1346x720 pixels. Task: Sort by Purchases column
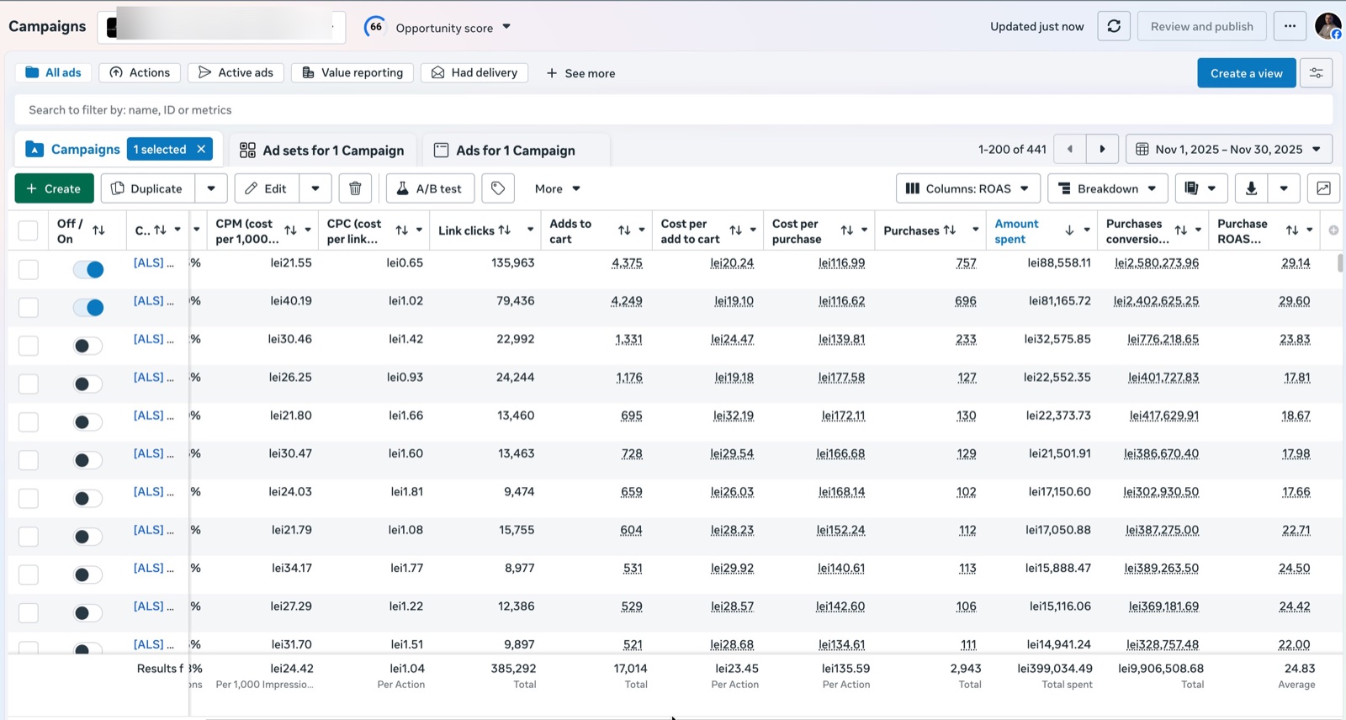tap(950, 230)
